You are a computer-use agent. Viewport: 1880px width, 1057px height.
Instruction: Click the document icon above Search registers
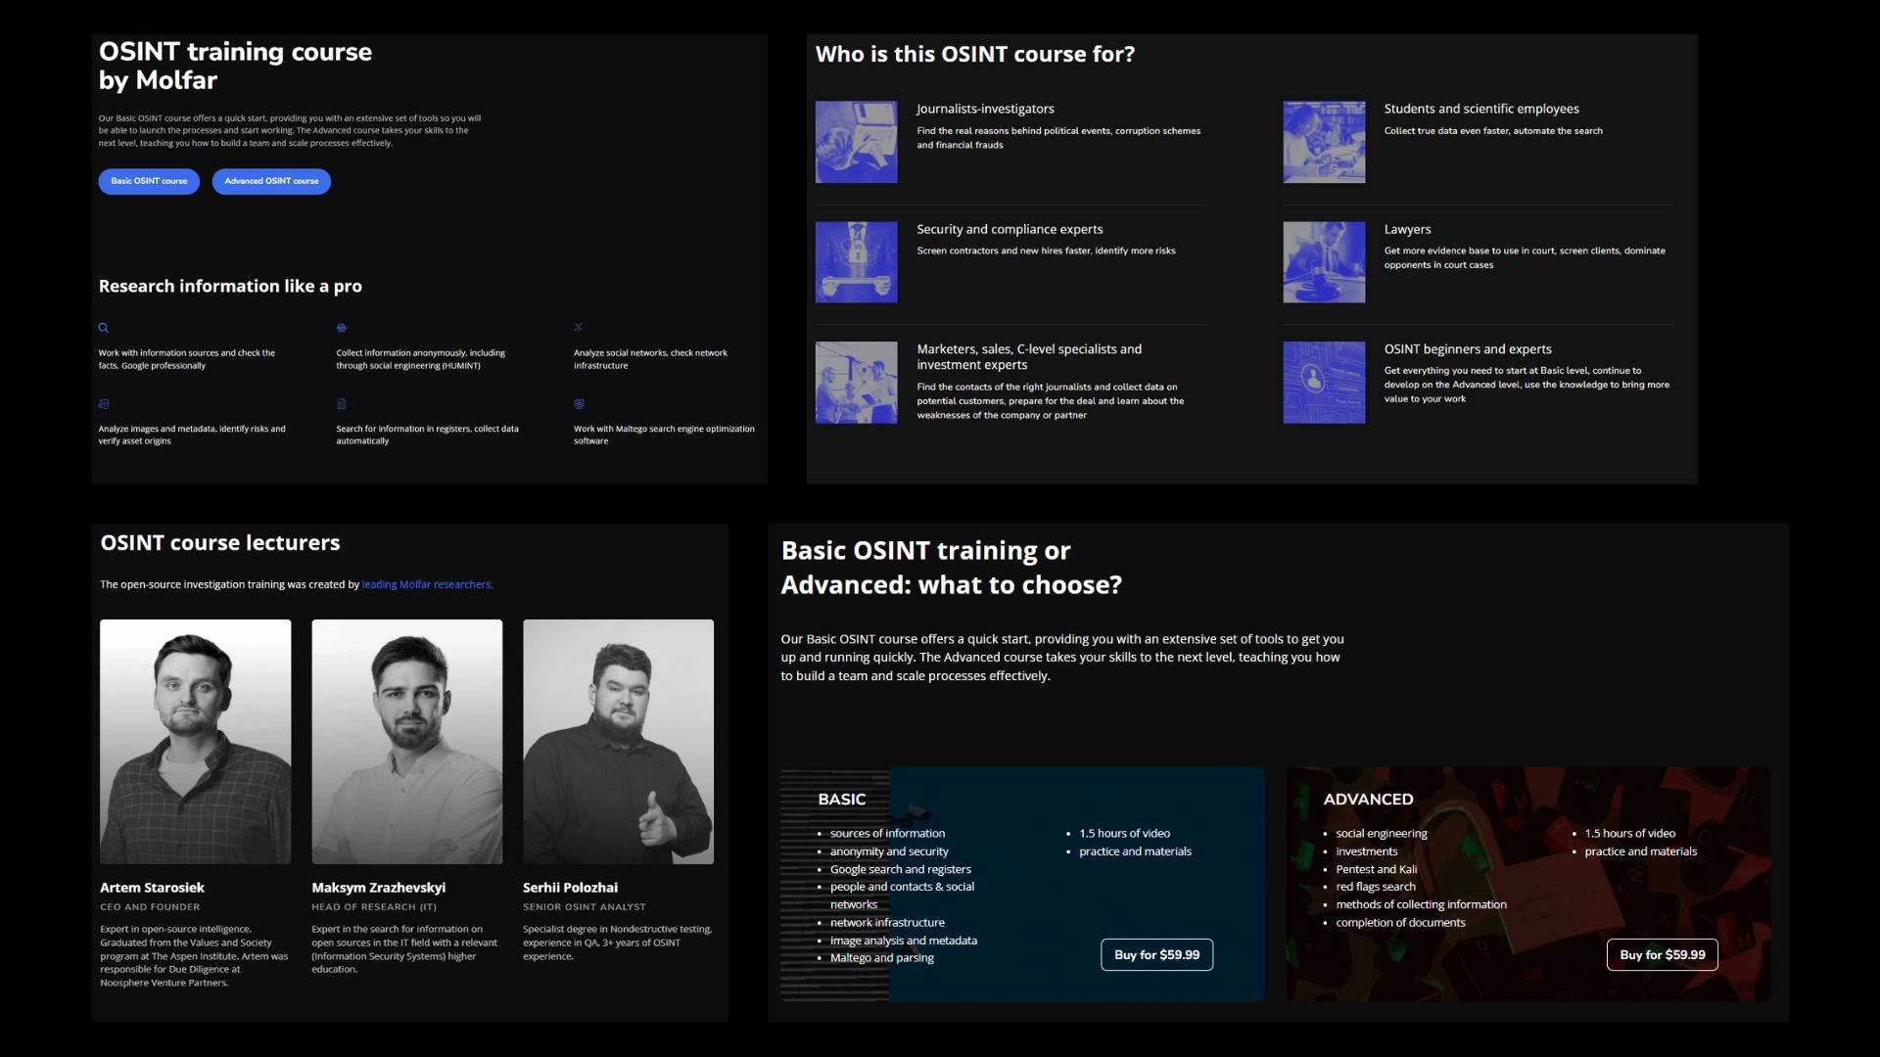point(342,403)
